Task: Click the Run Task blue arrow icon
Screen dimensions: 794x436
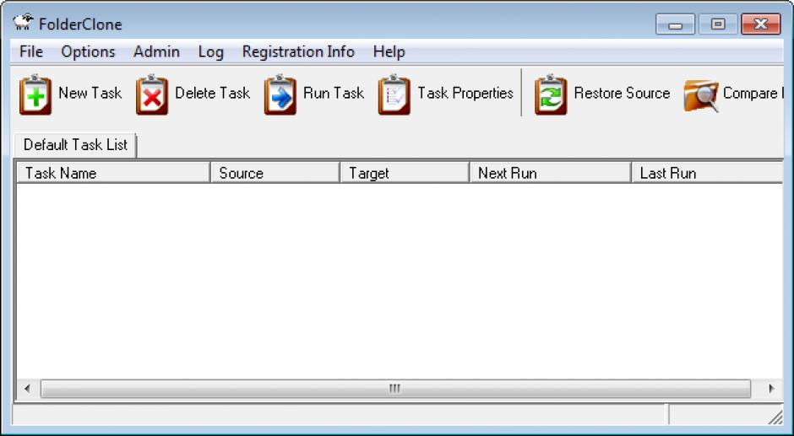Action: point(280,94)
